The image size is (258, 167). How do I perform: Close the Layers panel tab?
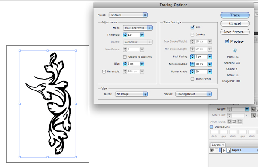coord(223,145)
